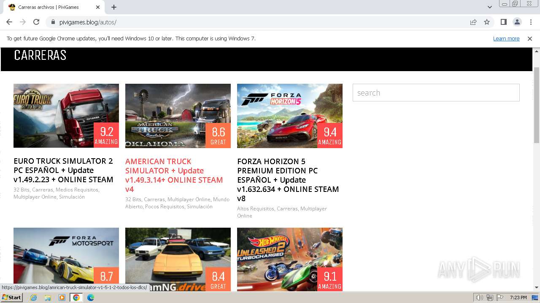The height and width of the screenshot is (303, 540).
Task: Open Windows Media Player from taskbar
Action: 62,298
